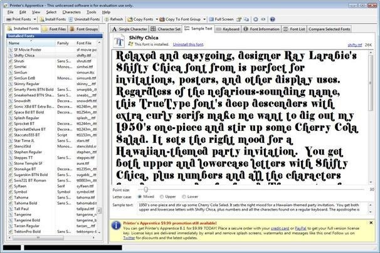Open the Character Set tab
The width and height of the screenshot is (380, 253).
tap(166, 29)
